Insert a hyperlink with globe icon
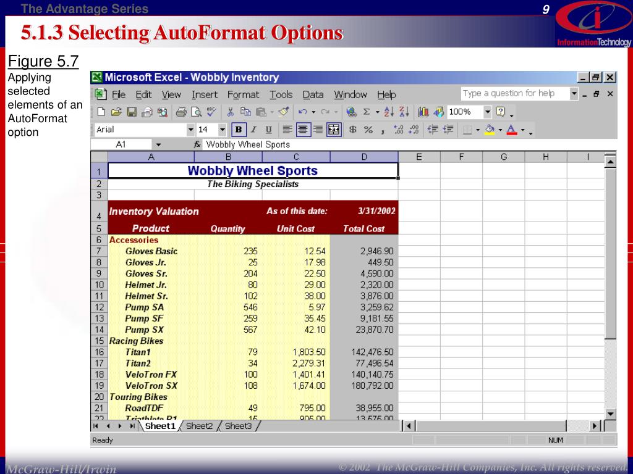The width and height of the screenshot is (633, 474). pyautogui.click(x=351, y=112)
